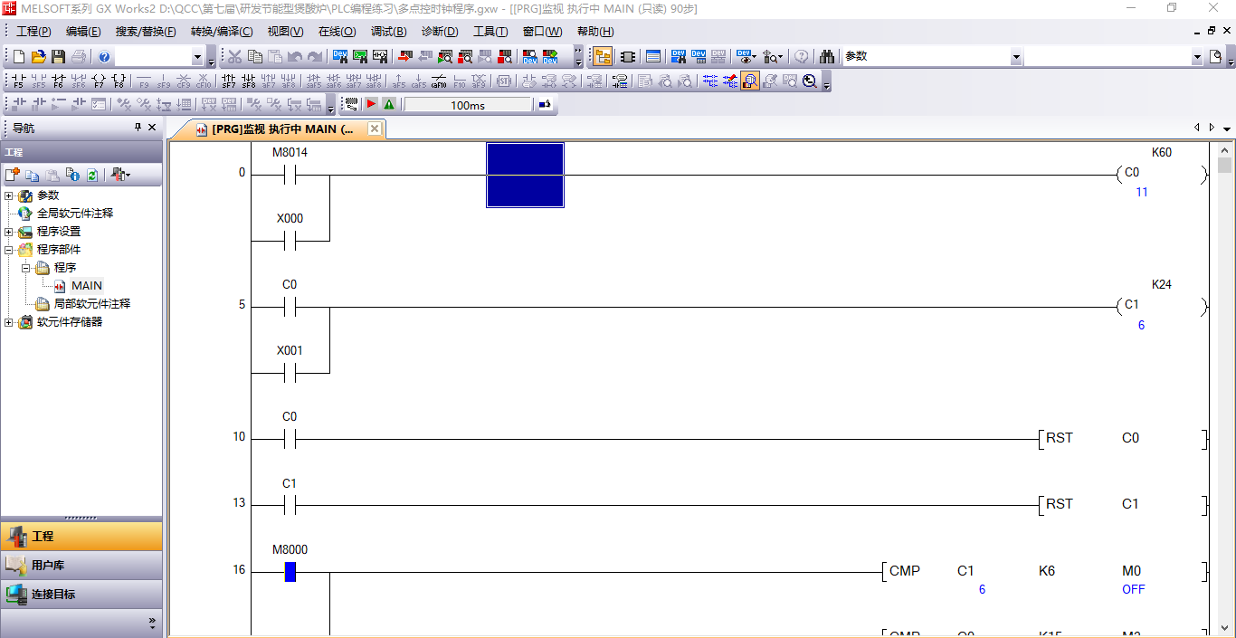Click the vertical scrollbar in ladder editor
Viewport: 1236px width, 638px height.
(x=1224, y=362)
